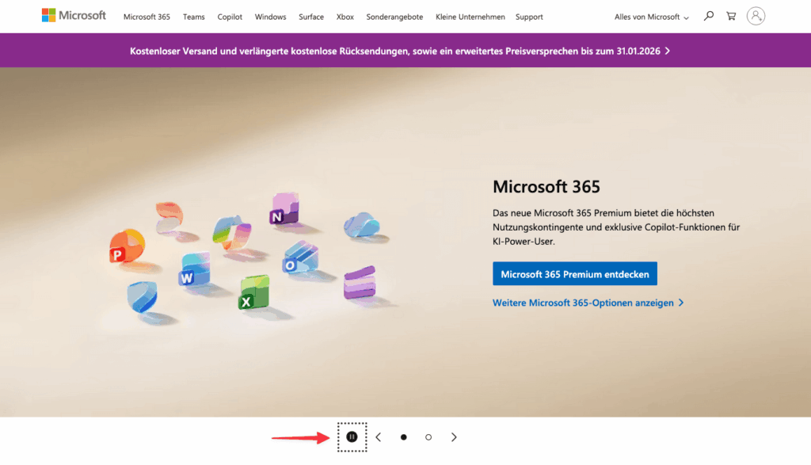This screenshot has width=811, height=465.
Task: Open search with the magnifier icon
Action: 708,16
